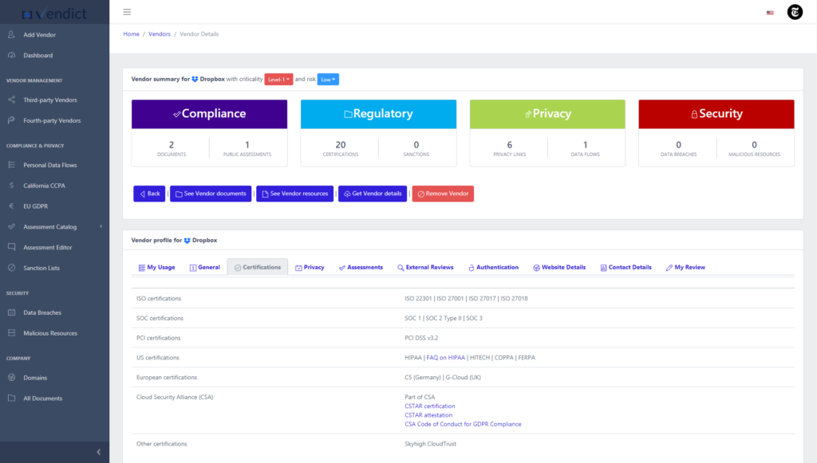Click the EU GDPR euro icon

11,206
